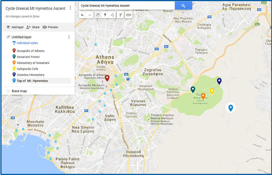Viewport: 272px width, 175px height.
Task: Click the Theatro Vrachon Melina Merkouri label
Action: coord(162,119)
